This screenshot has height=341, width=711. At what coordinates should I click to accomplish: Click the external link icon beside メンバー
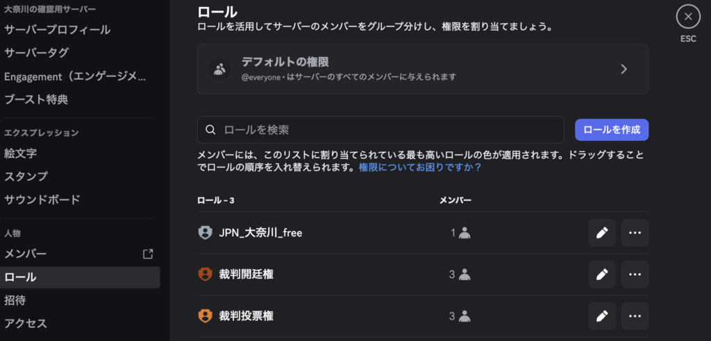[x=148, y=254]
